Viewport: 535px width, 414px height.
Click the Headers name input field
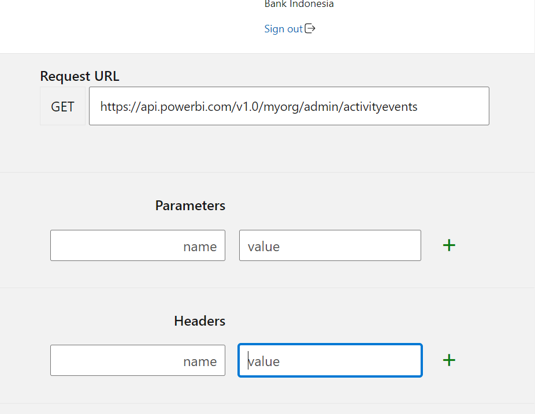click(x=138, y=360)
